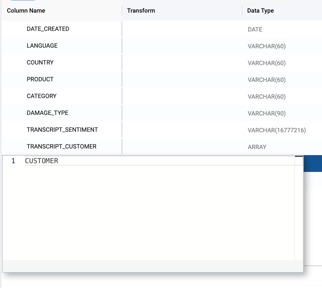Click the DATE data type cell
This screenshot has height=288, width=322.
[x=255, y=29]
